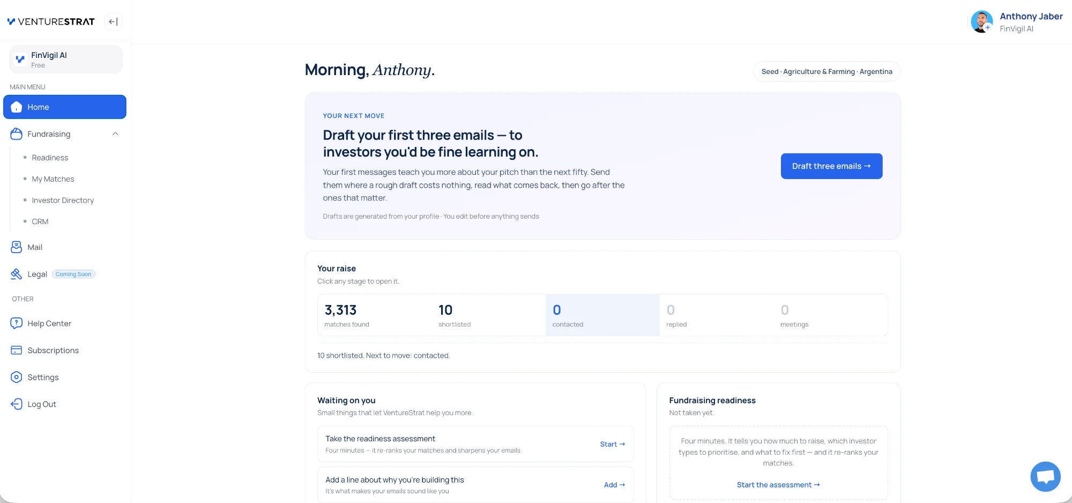Click the 'Take the readiness assessment' title
Screen dimensions: 1072x503
380,439
